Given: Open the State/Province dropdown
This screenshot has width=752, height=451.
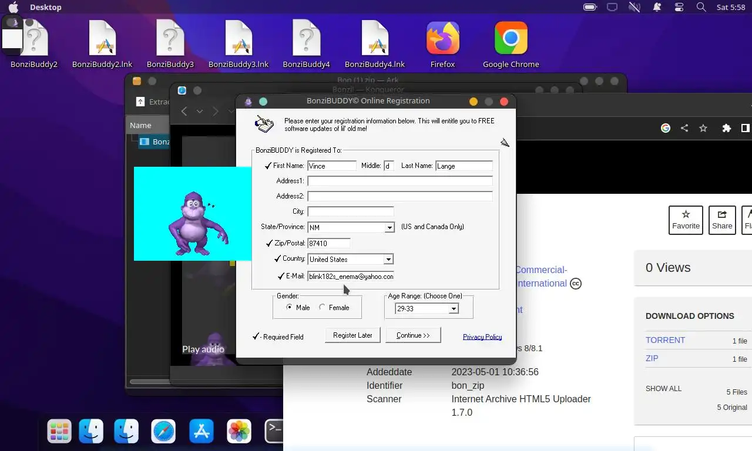Looking at the screenshot, I should click(389, 227).
